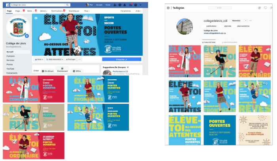
Task: Click the Collège de Lévis crest profile picture
Action: pos(18,27)
